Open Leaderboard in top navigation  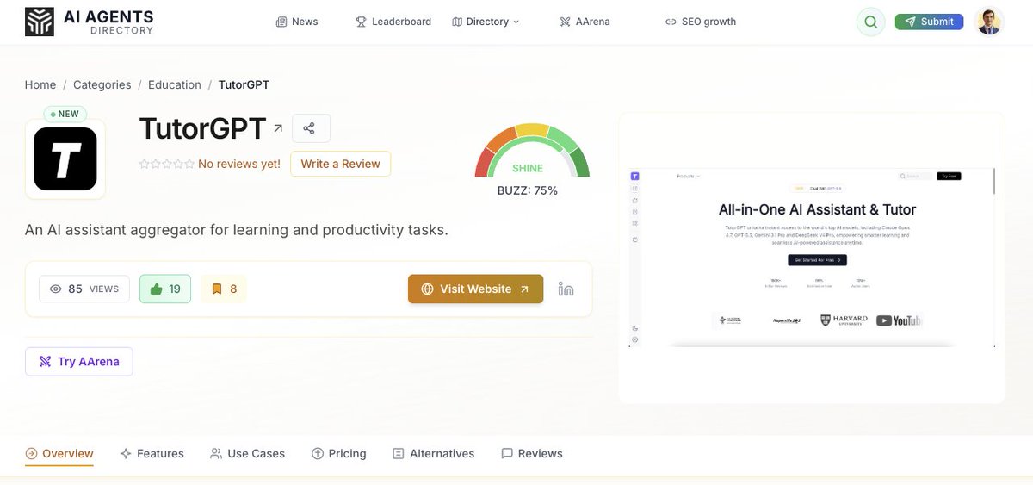[393, 22]
